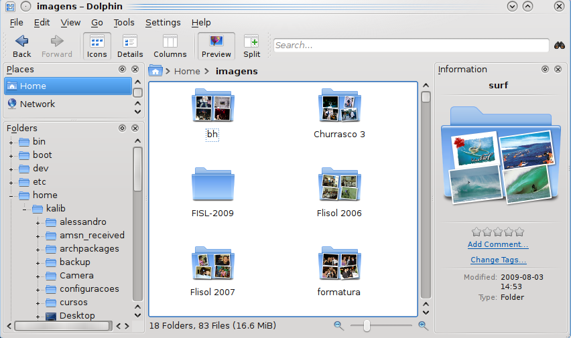Click the Add Comment link
The image size is (571, 338).
click(x=498, y=244)
